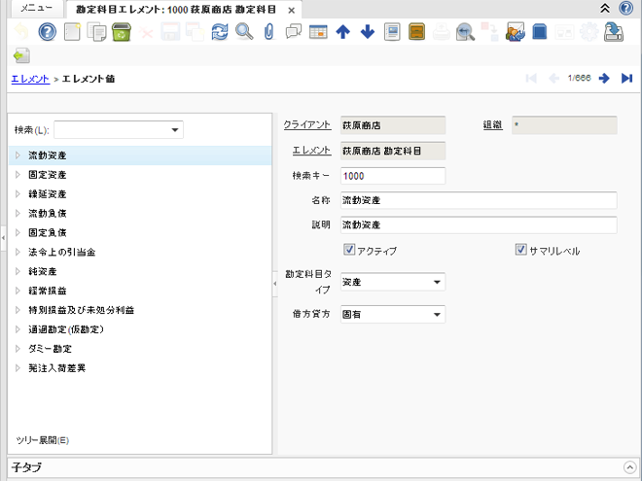Expand the 流動負債 tree node
Screen dimensions: 642x481
[x=18, y=213]
